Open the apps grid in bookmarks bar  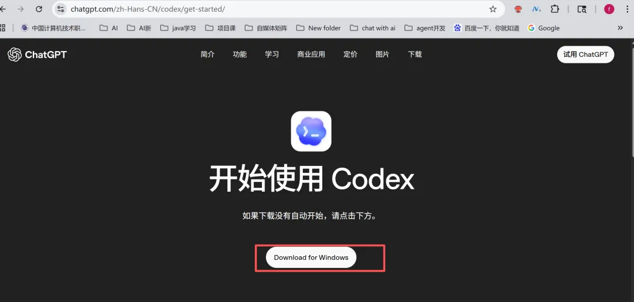click(2, 28)
